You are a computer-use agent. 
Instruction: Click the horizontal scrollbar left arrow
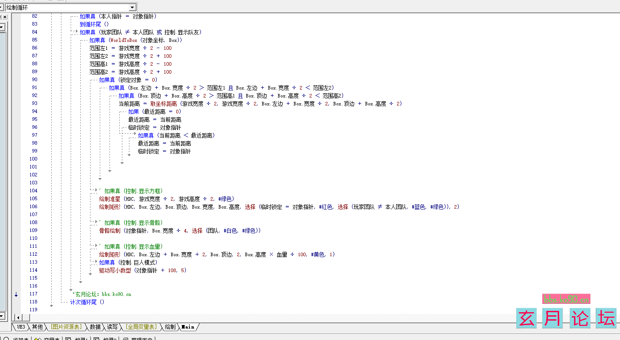pos(18,318)
